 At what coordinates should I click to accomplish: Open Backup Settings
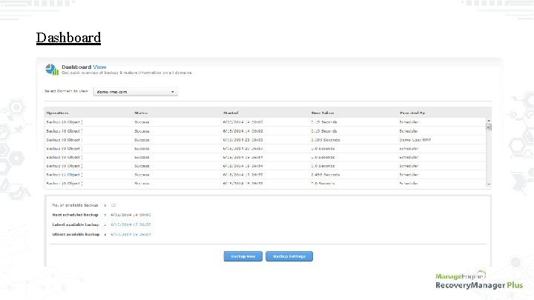tap(289, 256)
